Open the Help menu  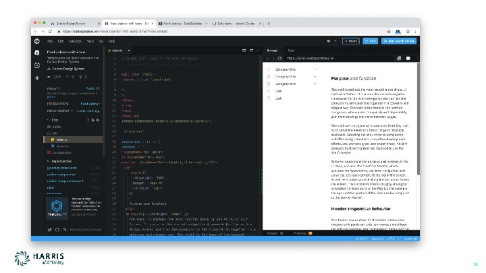click(x=111, y=41)
